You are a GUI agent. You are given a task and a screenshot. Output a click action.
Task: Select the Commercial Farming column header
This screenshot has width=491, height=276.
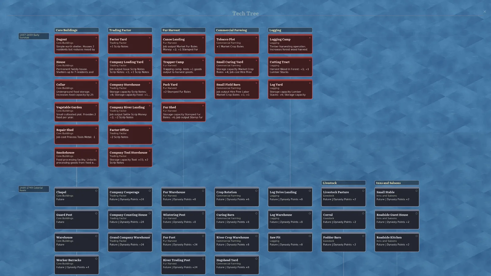[237, 30]
